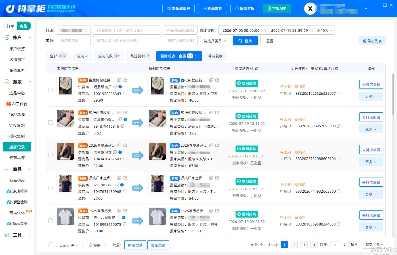Open 平衡型 template link in first row
Image resolution: width=397 pixels, height=255 pixels.
click(256, 98)
